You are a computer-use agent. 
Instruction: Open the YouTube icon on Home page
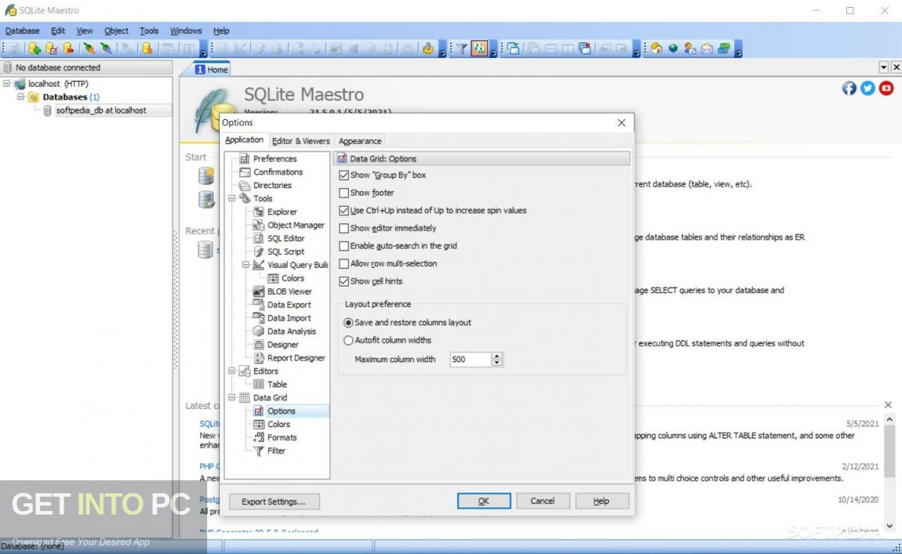pyautogui.click(x=886, y=88)
